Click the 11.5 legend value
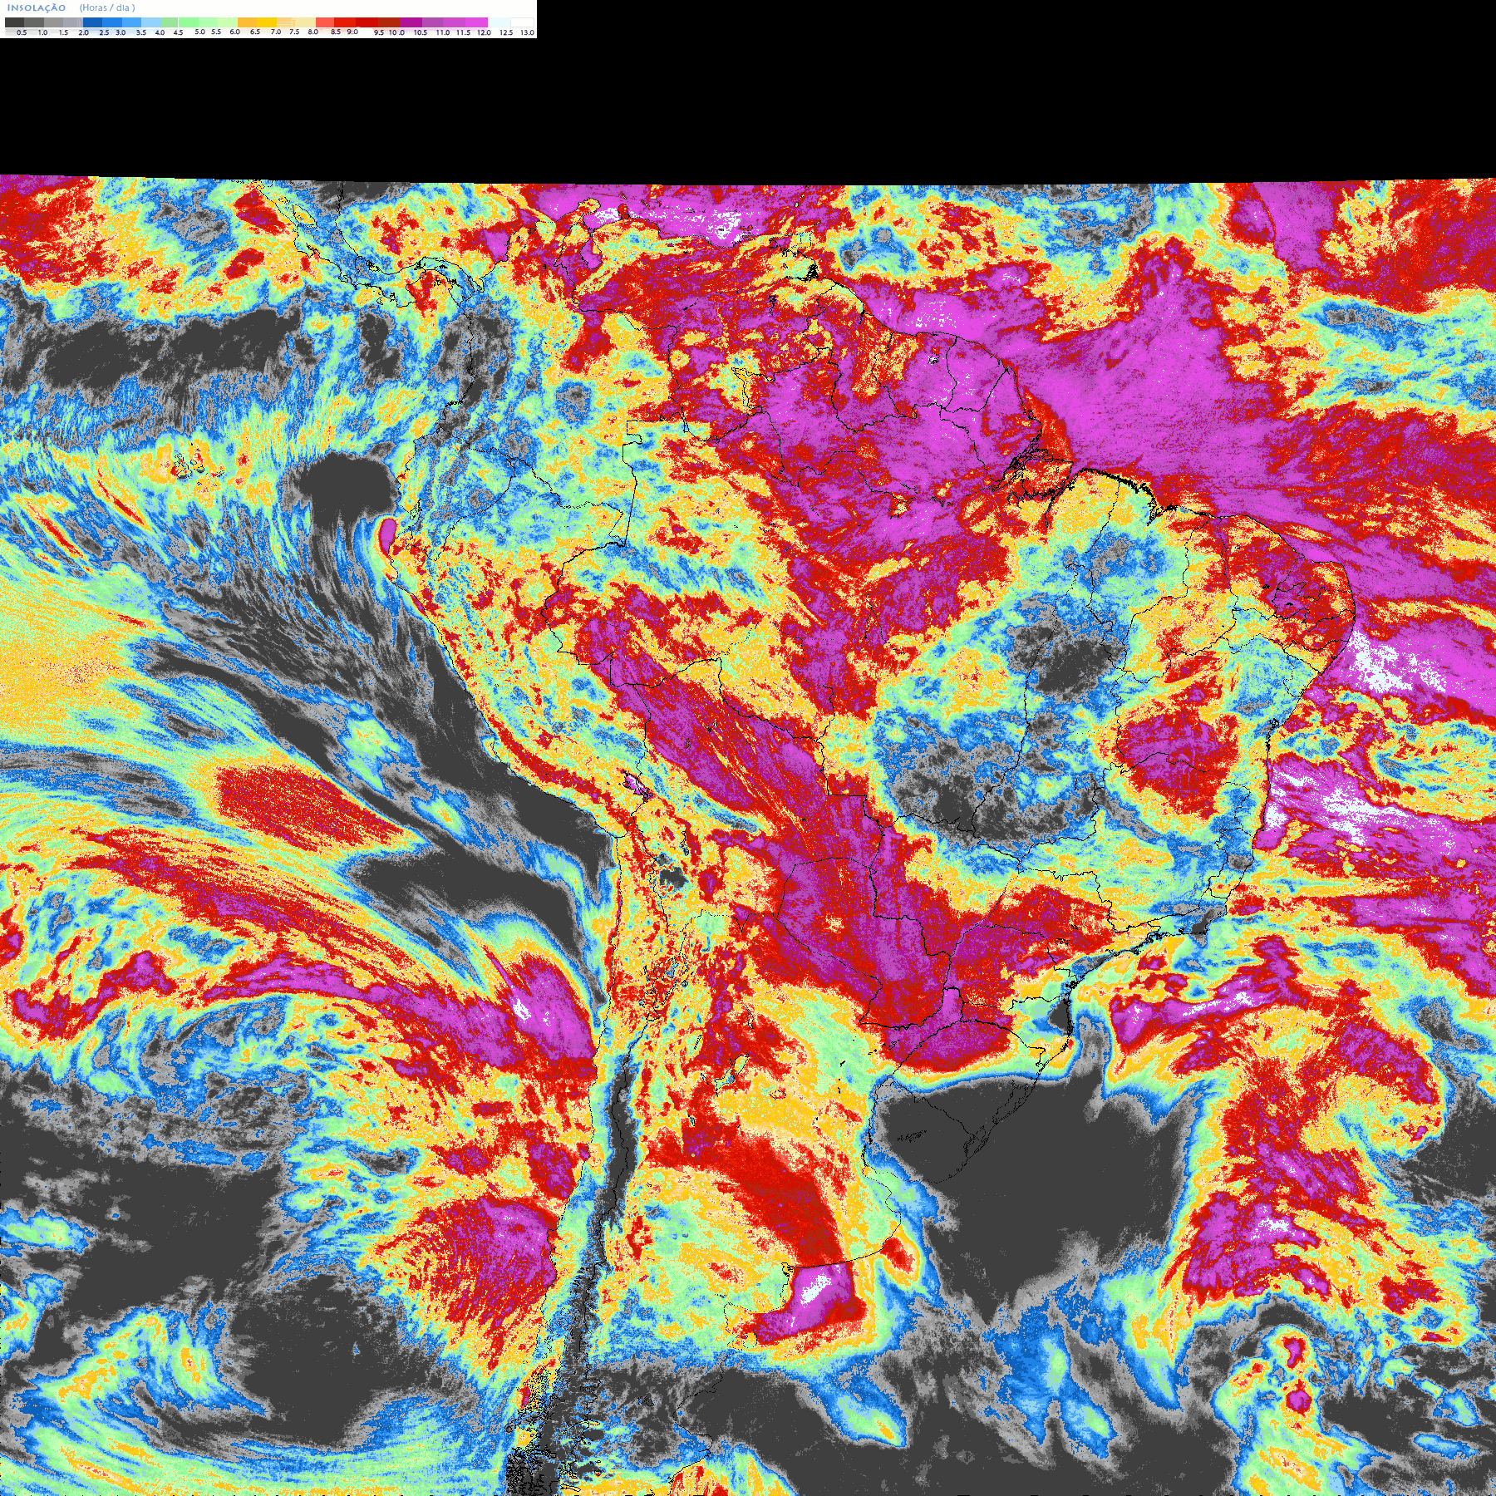 tap(463, 32)
